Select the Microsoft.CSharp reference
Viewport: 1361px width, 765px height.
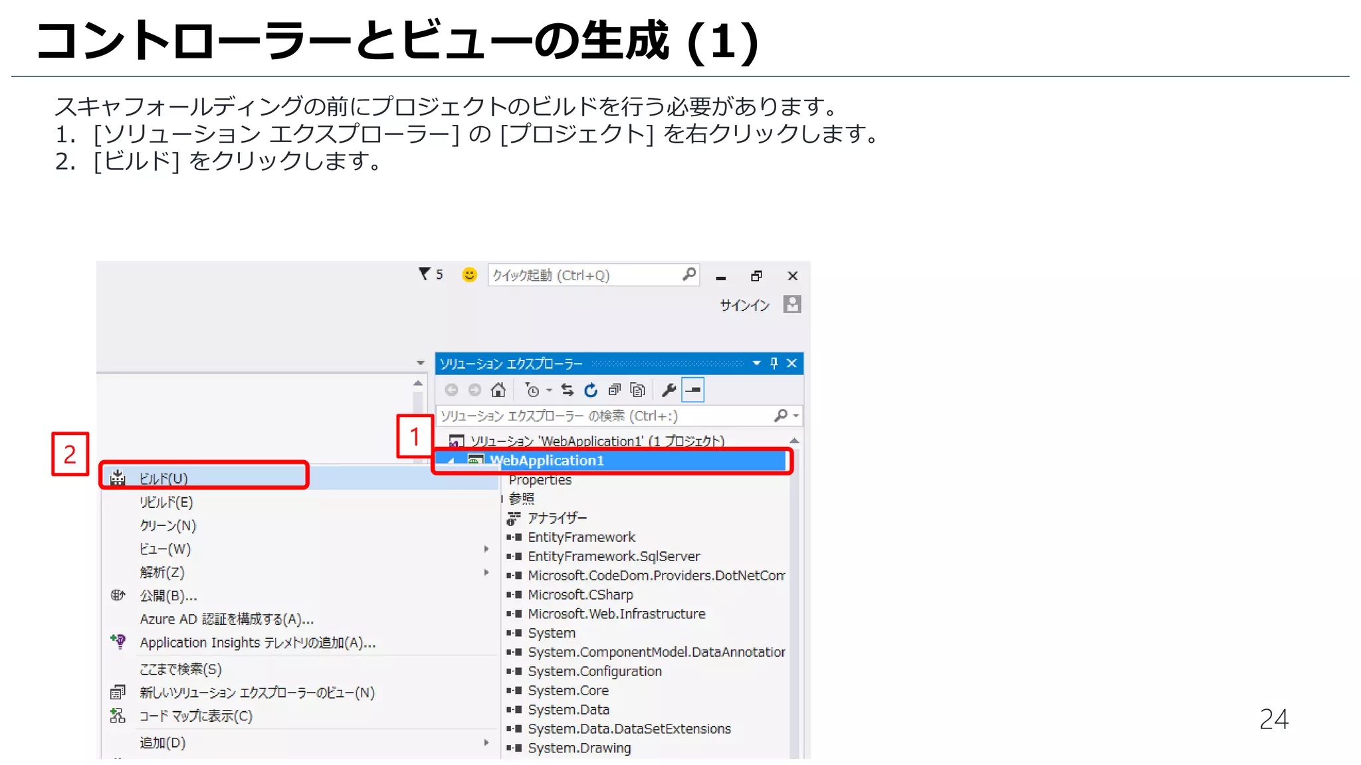[579, 594]
